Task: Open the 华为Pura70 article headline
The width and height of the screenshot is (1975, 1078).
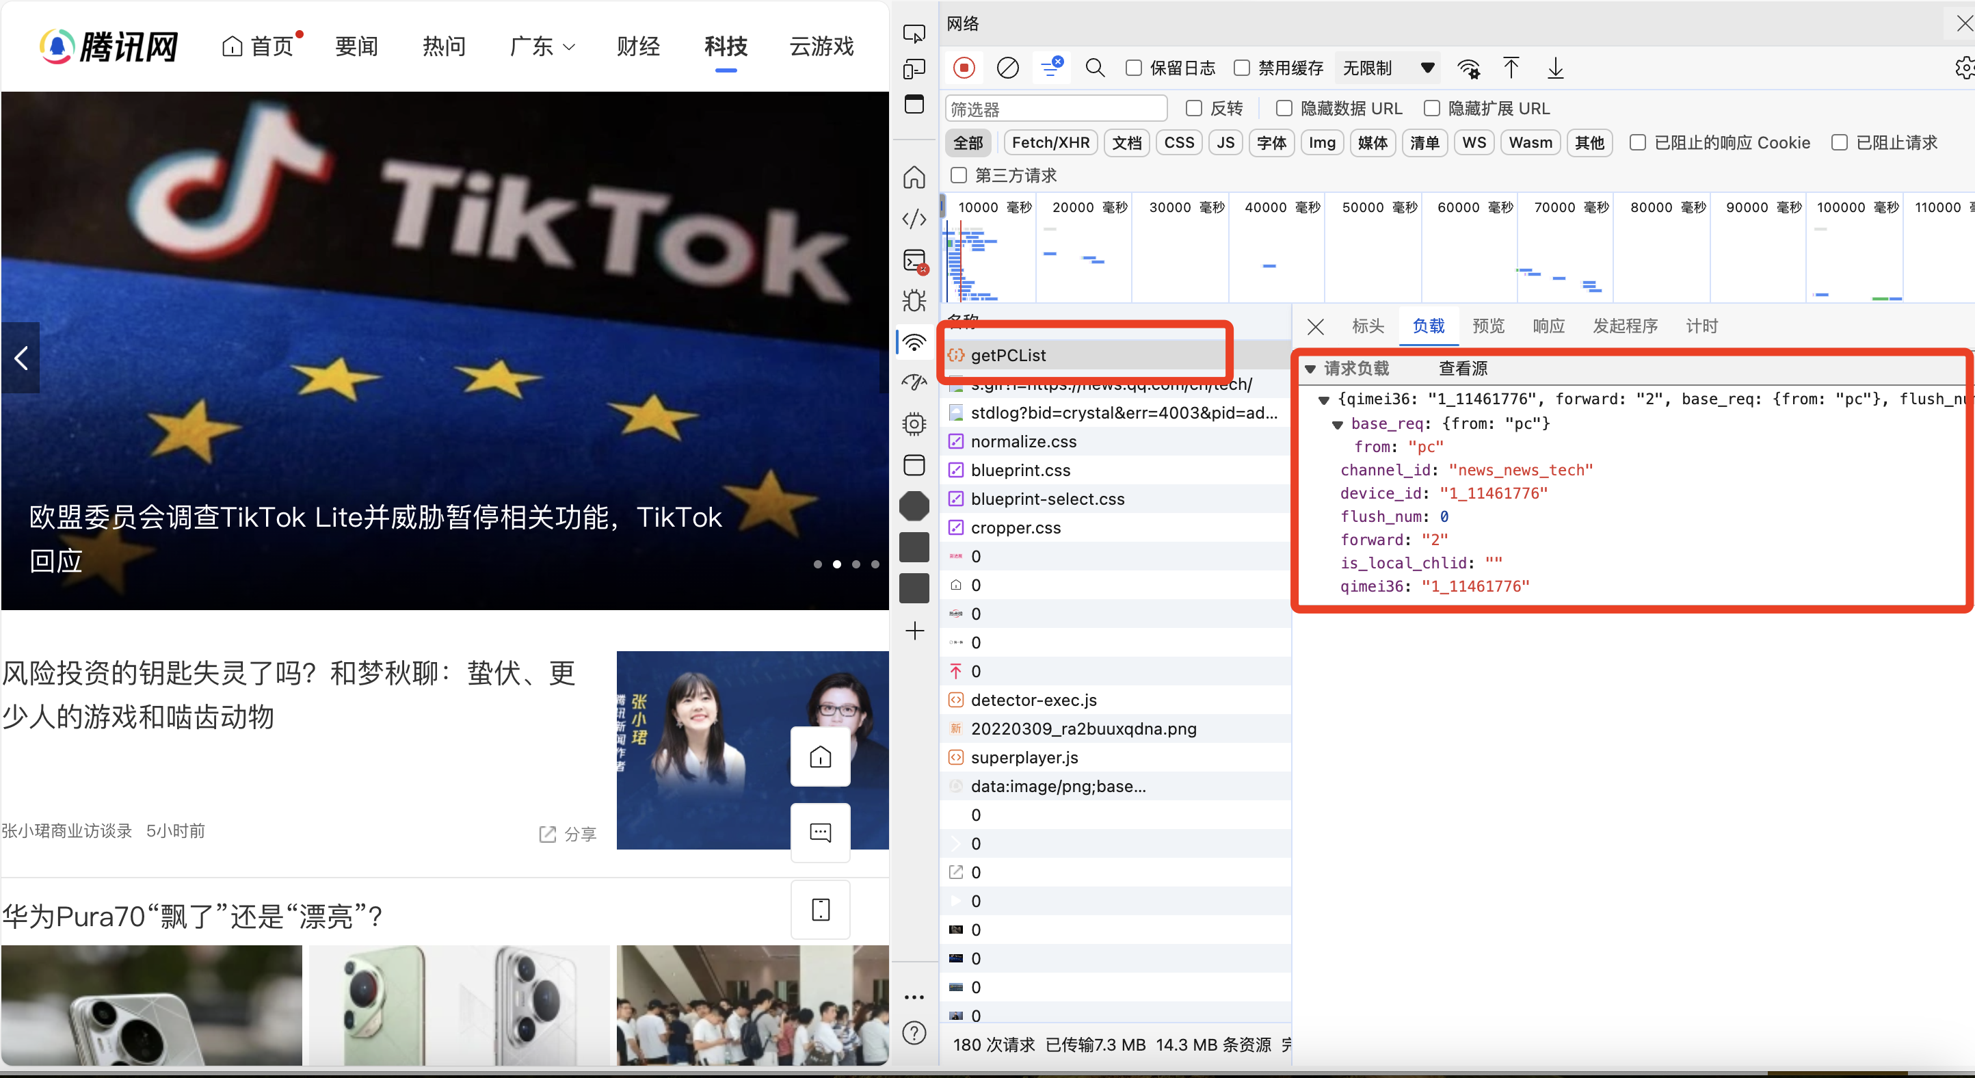Action: (x=191, y=916)
